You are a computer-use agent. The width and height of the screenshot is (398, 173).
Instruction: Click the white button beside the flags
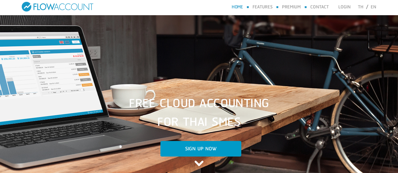76,42
